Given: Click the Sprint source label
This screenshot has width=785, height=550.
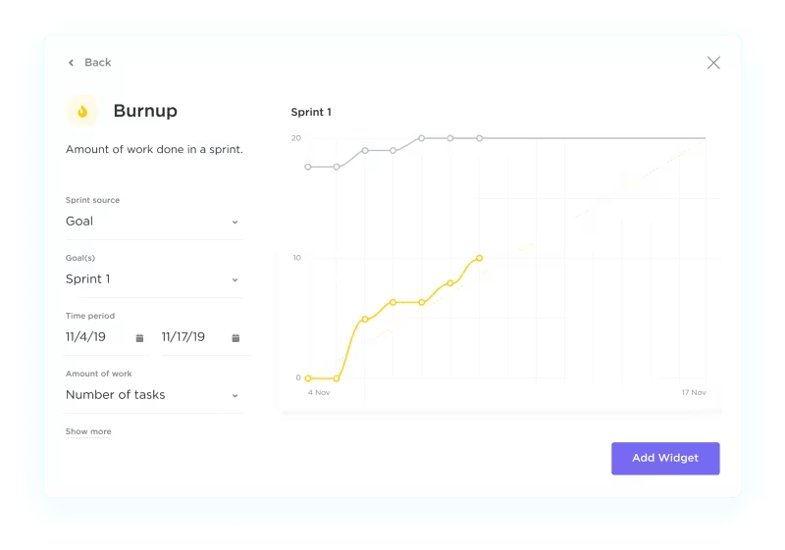Looking at the screenshot, I should pos(92,200).
